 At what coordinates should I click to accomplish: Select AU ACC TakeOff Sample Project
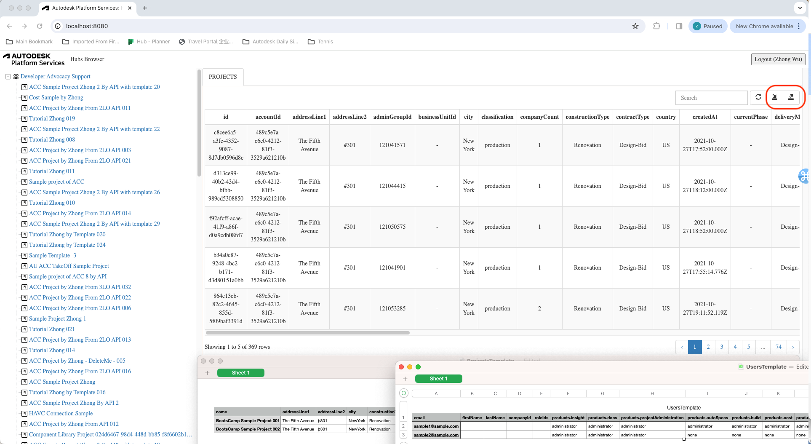[69, 266]
